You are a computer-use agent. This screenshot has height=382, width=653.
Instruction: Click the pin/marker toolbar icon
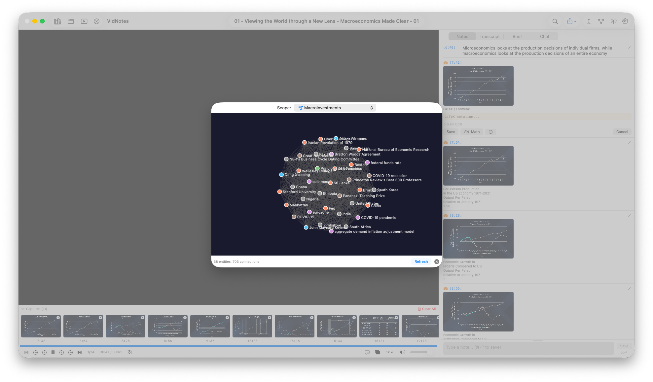pos(589,21)
